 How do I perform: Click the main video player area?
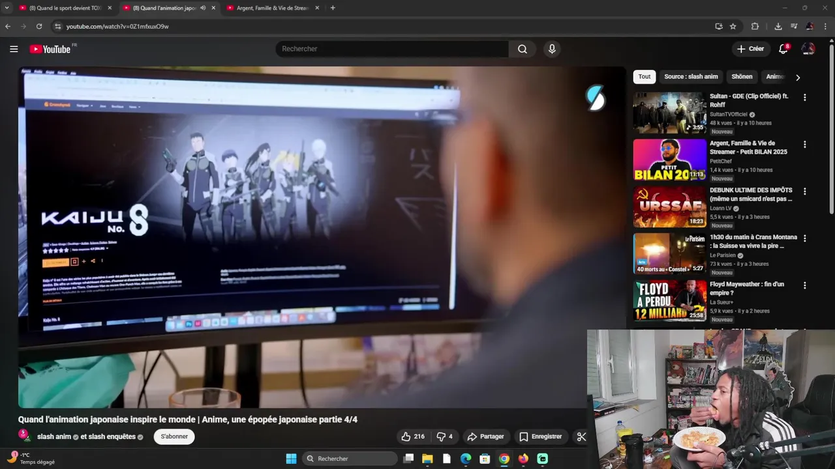click(x=322, y=237)
